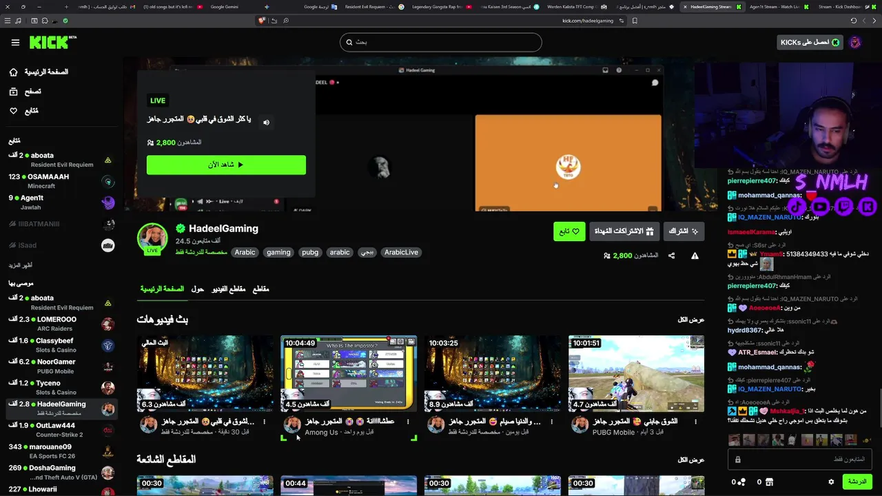Switch to the Google Gemini browser tab

224,7
